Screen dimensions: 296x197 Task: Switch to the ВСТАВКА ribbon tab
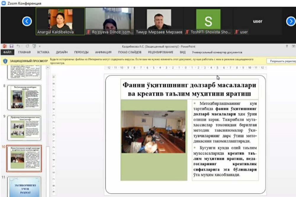pyautogui.click(x=43, y=52)
